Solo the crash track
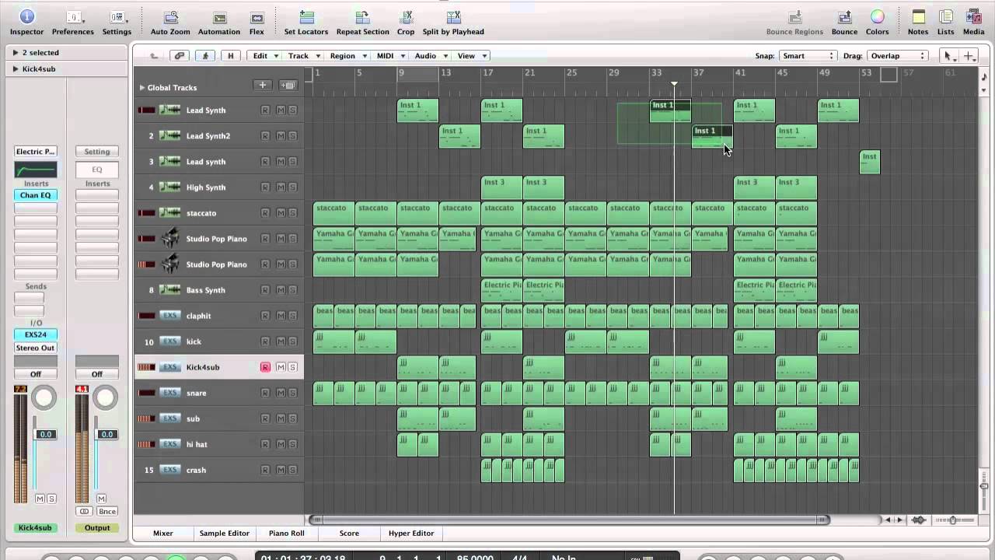This screenshot has height=560, width=995. click(x=292, y=470)
